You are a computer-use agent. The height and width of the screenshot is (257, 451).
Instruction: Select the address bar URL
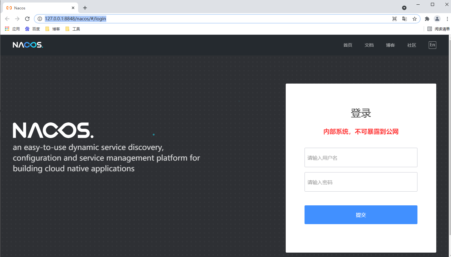75,19
